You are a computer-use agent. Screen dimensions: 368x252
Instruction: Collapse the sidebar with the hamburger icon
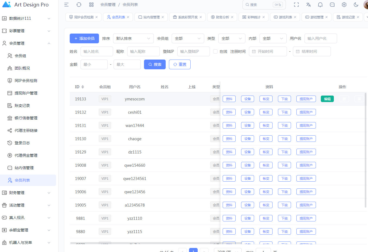tap(66, 5)
